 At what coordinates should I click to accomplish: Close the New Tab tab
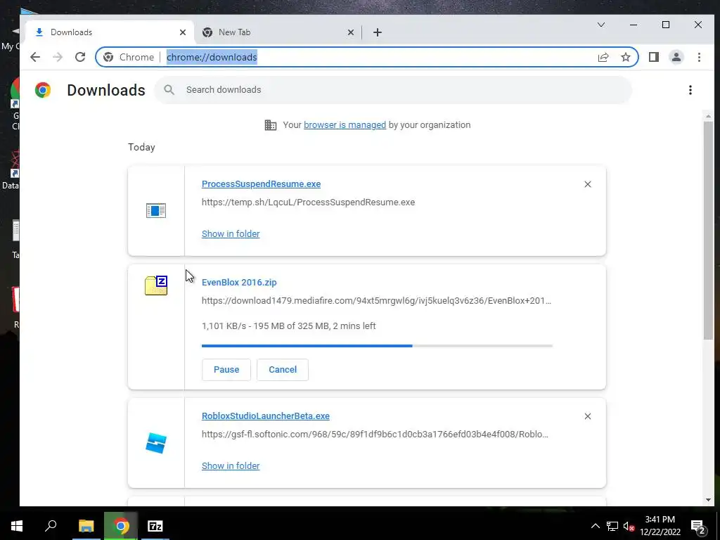(351, 32)
